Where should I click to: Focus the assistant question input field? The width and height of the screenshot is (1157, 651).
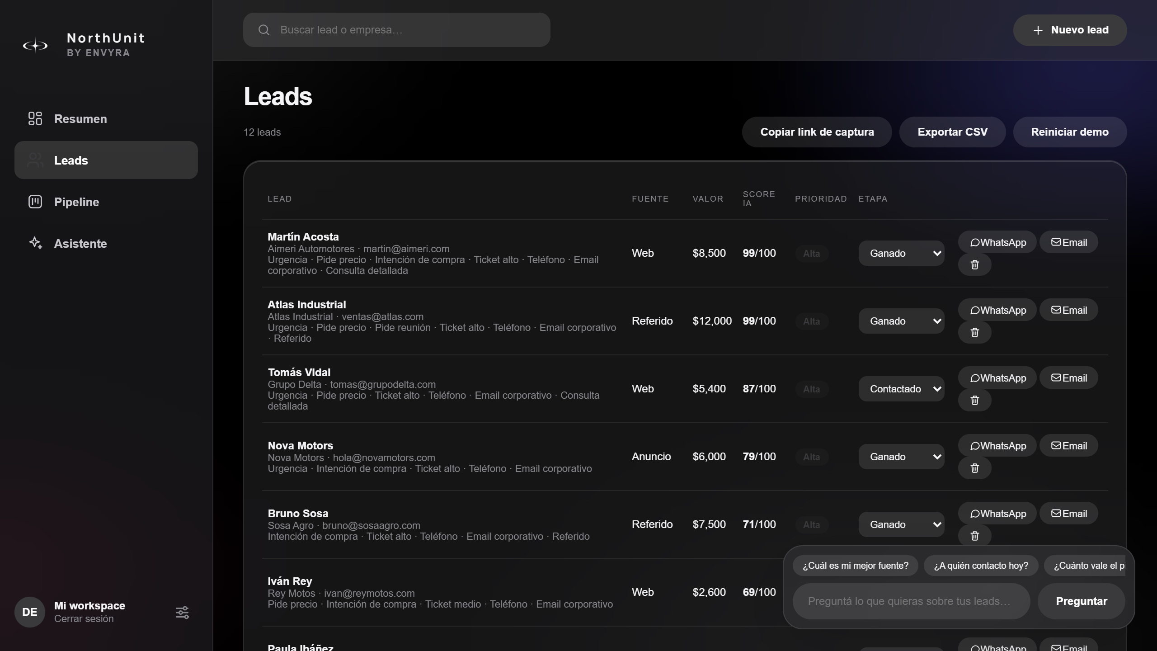(x=911, y=601)
